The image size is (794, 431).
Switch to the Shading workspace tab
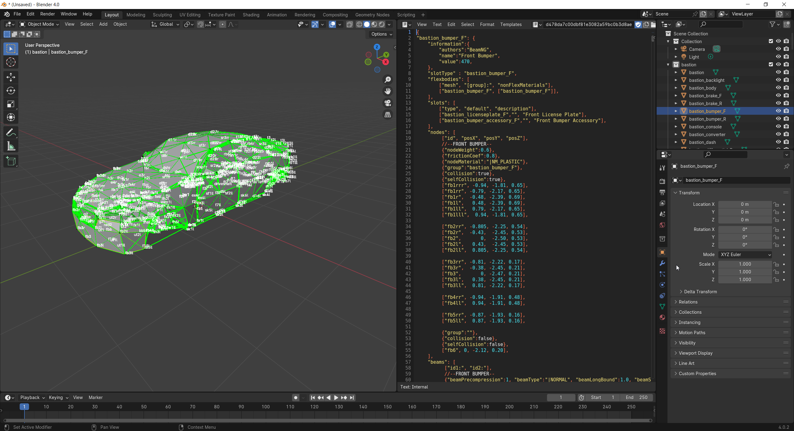251,15
